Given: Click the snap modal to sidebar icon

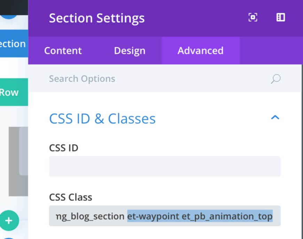Looking at the screenshot, I should coord(281,17).
